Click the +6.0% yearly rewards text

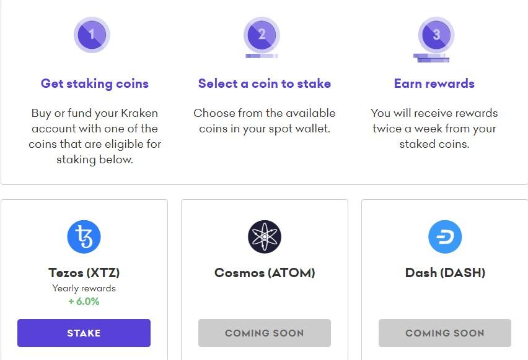coord(84,302)
